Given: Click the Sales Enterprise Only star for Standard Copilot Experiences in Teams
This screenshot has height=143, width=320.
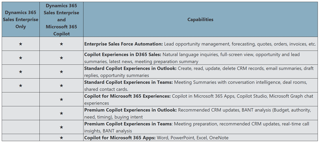Looking at the screenshot, I should click(21, 85).
